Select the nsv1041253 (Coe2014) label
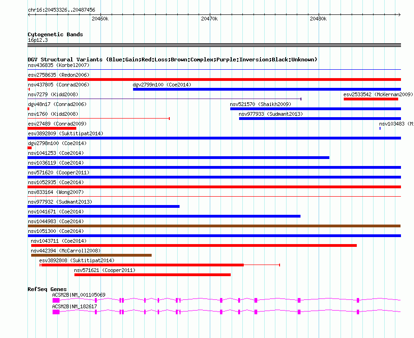 pos(56,153)
